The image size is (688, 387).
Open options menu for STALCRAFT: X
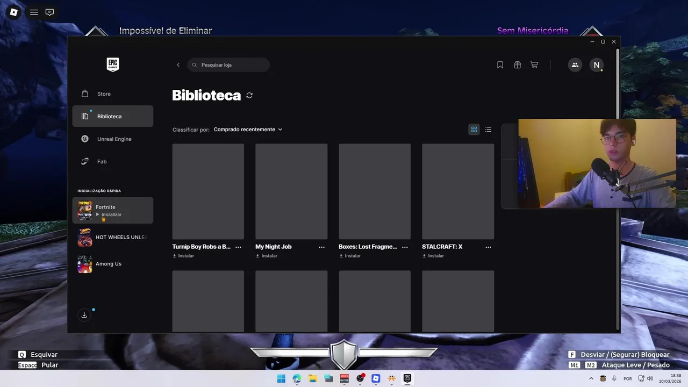tap(488, 247)
